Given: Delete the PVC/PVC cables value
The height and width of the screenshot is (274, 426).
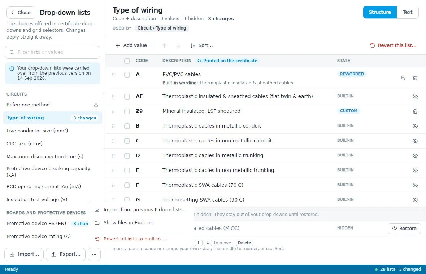Looking at the screenshot, I should coord(415,78).
